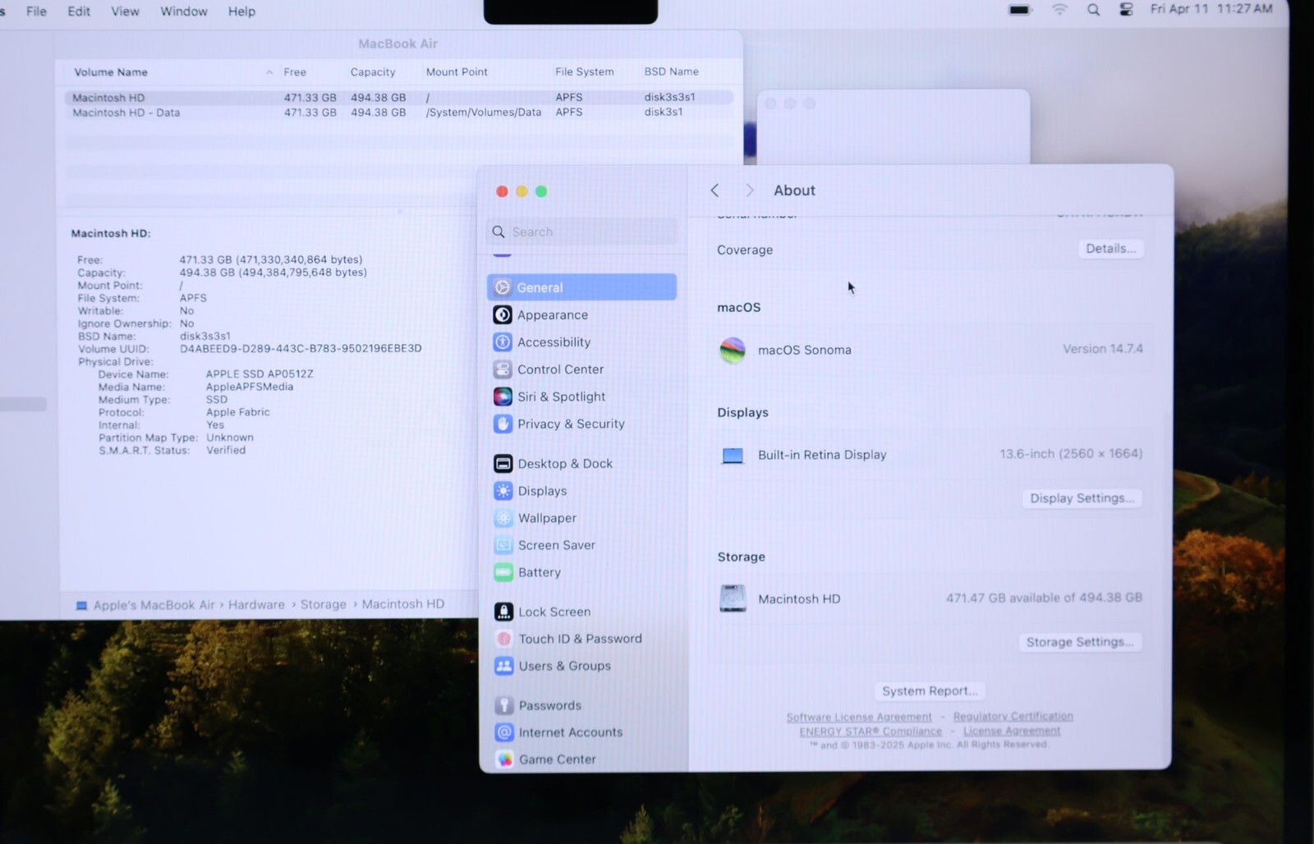
Task: Click the Screen Saver icon
Action: point(503,545)
